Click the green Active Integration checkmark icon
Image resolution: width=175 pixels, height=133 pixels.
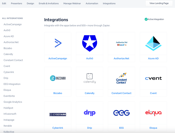coord(146,19)
